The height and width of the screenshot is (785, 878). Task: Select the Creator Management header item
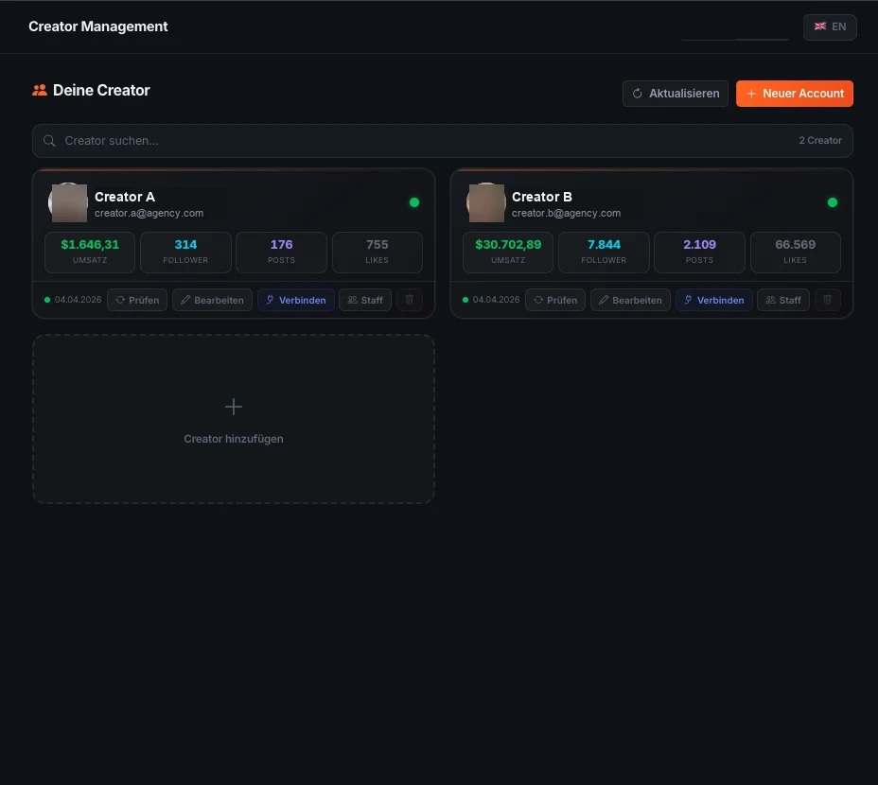click(97, 26)
